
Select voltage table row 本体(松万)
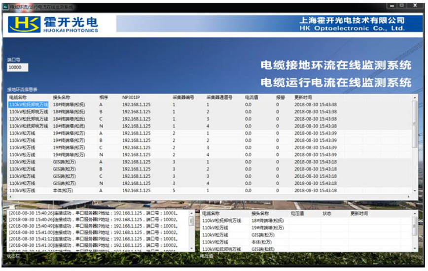pos(306,242)
